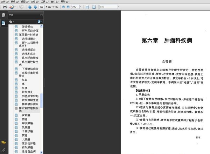Select the 第五章外科疾病 bookmark
The height and width of the screenshot is (154, 210).
point(29,34)
